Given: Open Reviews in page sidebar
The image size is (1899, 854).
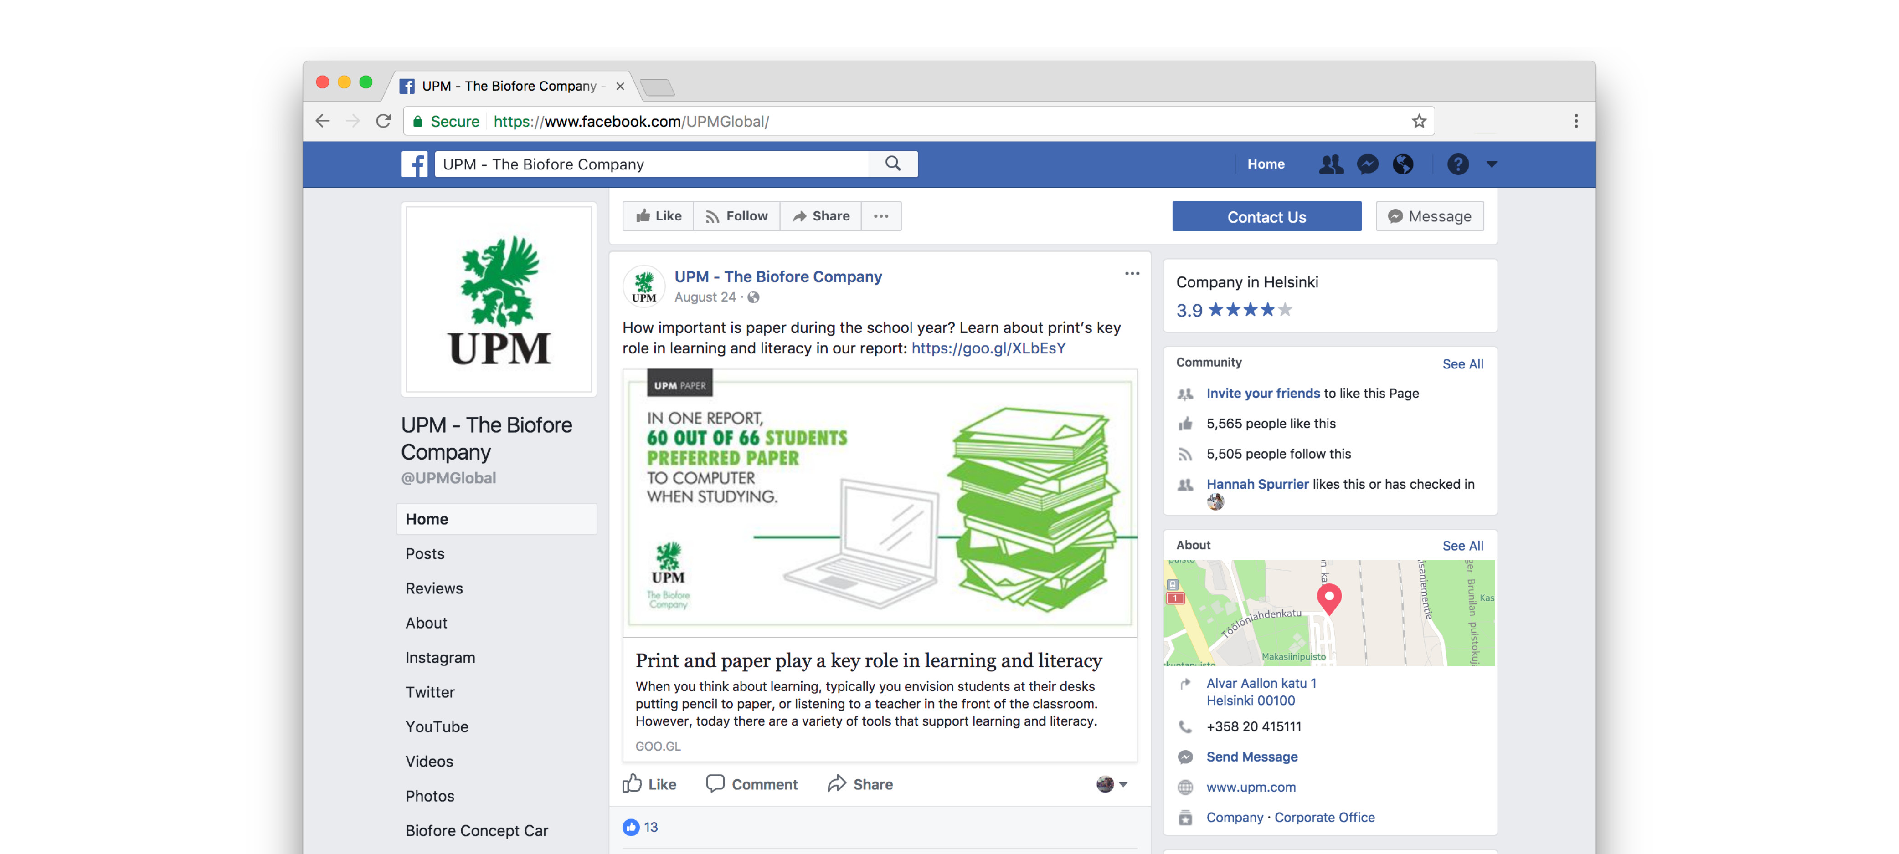Looking at the screenshot, I should coord(434,588).
